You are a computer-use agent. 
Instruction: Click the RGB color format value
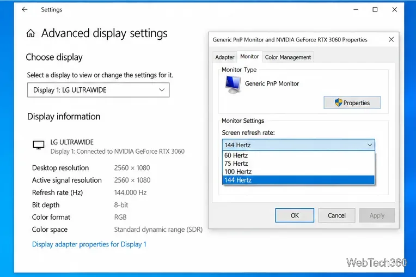(x=120, y=217)
